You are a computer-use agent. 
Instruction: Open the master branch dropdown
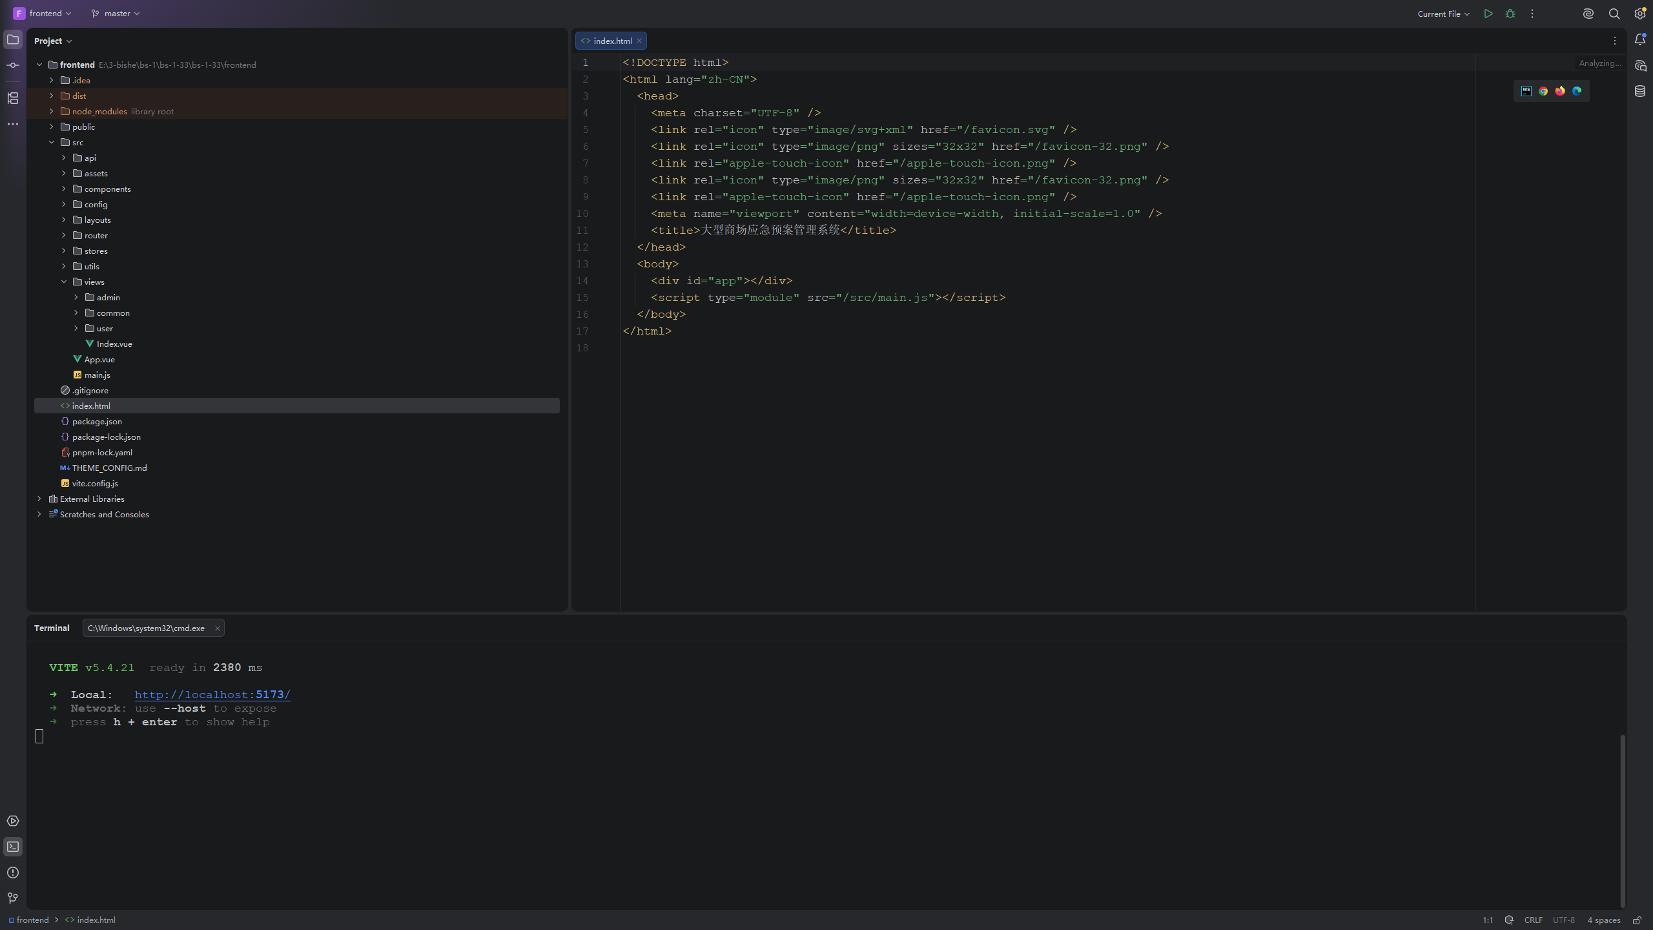point(116,14)
